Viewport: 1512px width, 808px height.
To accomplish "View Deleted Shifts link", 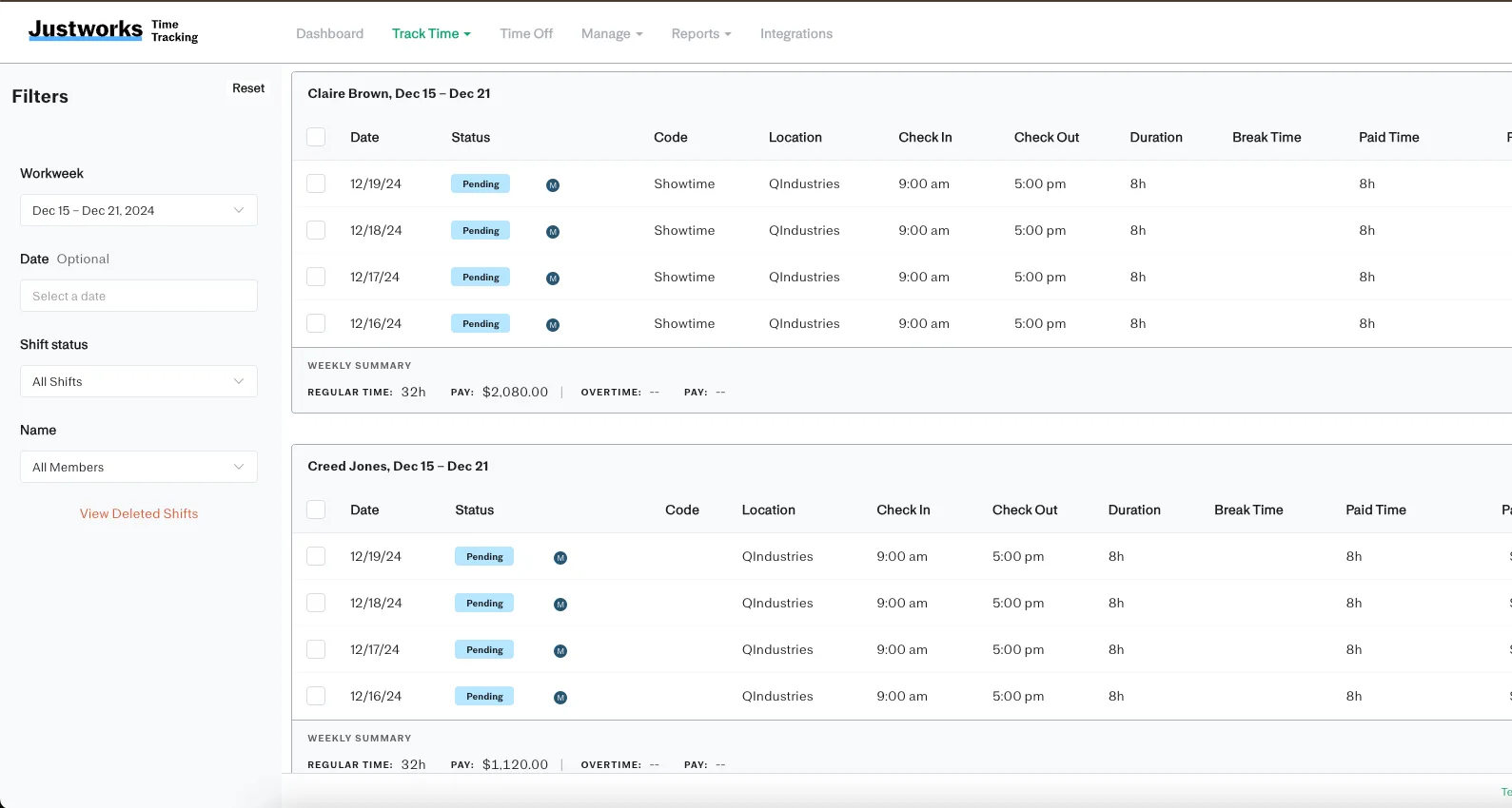I will click(x=139, y=513).
